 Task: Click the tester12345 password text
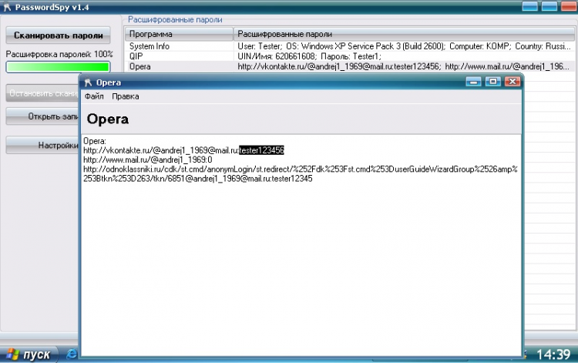coord(292,178)
